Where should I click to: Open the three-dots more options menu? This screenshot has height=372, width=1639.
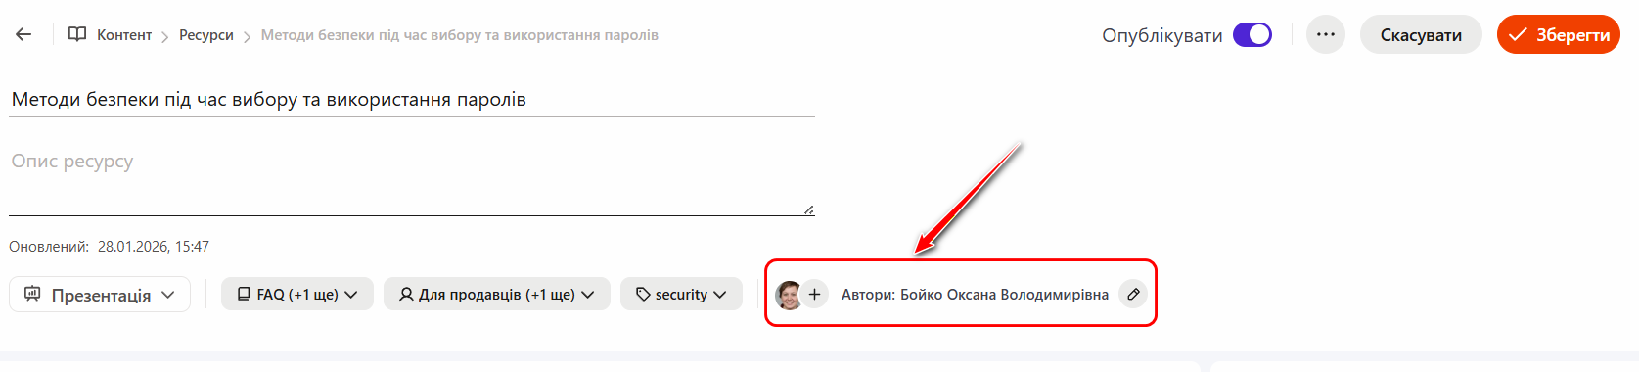tap(1326, 34)
